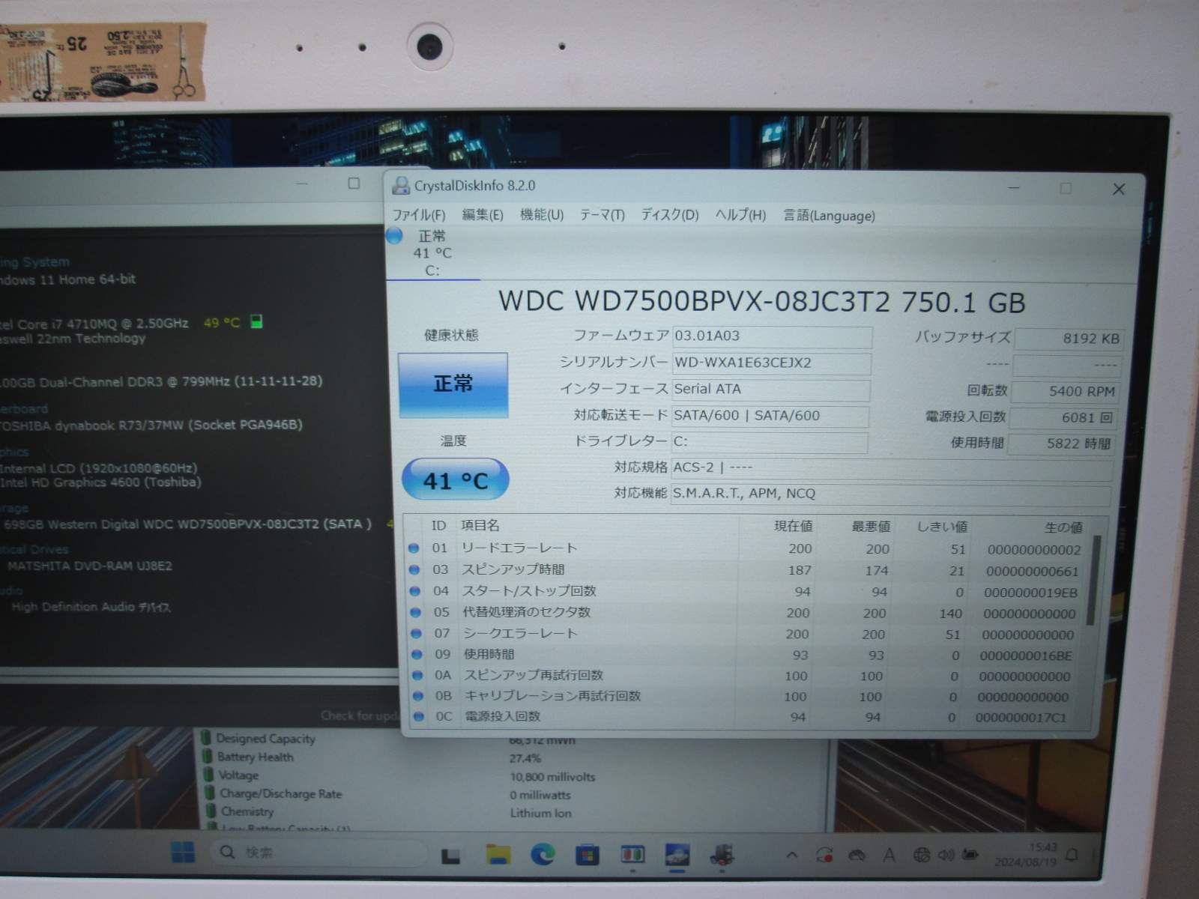
Task: Click the network globe tray icon
Action: (922, 855)
